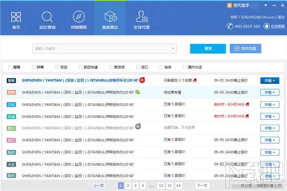Jump to page 4

pyautogui.click(x=143, y=186)
